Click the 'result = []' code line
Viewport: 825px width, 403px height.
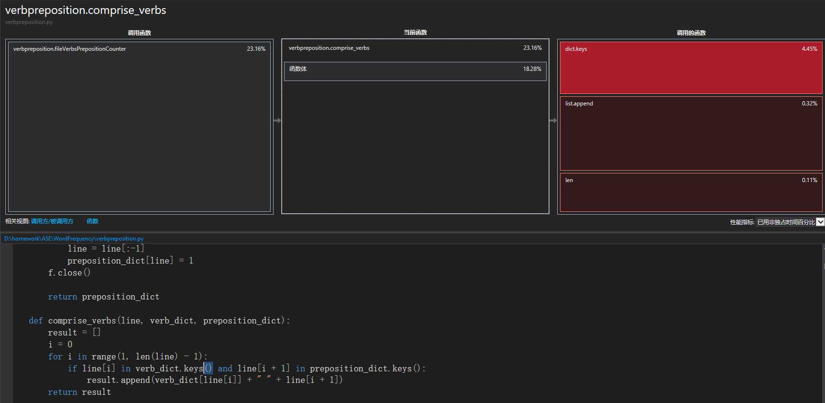pyautogui.click(x=74, y=333)
